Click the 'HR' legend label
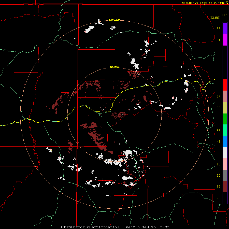 pos(218,119)
